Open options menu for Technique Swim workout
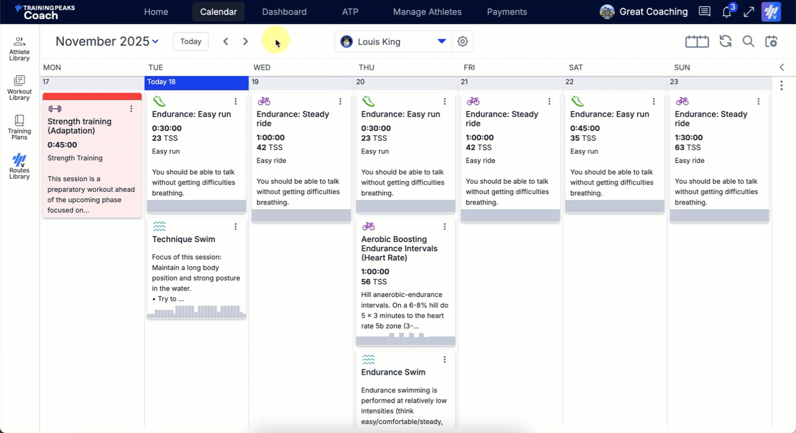Image resolution: width=796 pixels, height=433 pixels. coord(236,227)
